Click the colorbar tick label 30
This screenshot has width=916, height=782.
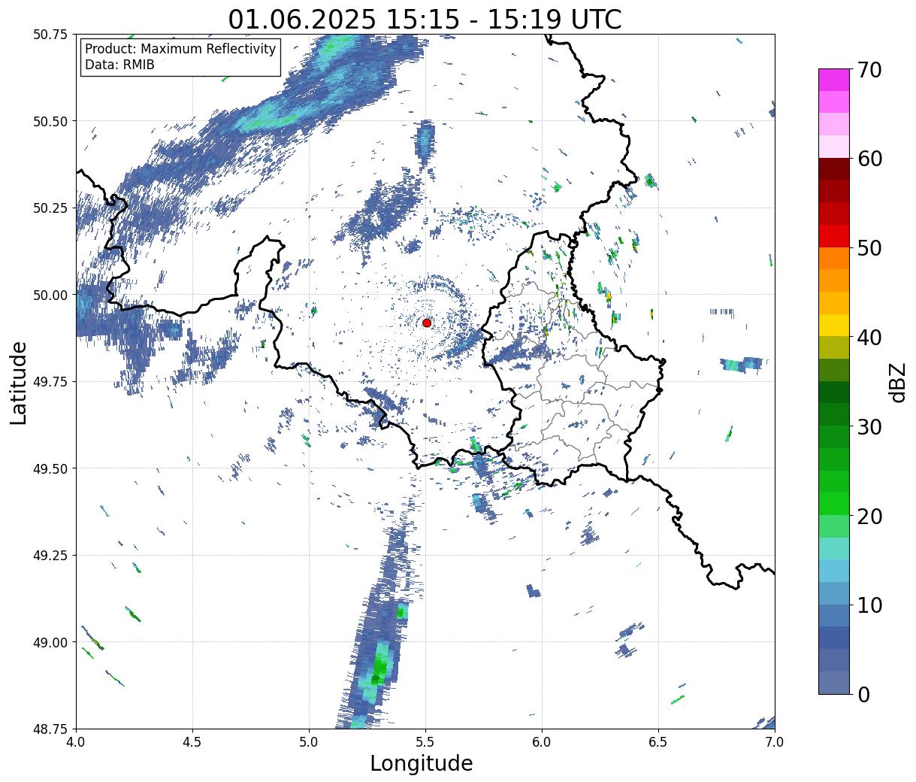[869, 427]
